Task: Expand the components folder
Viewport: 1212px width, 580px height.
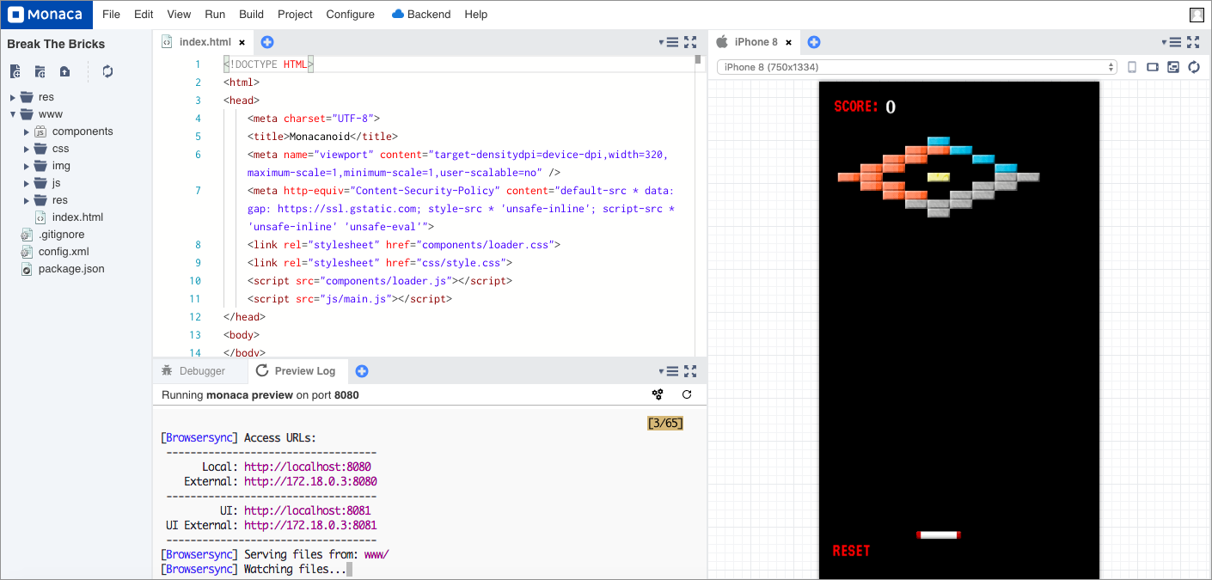Action: click(x=27, y=131)
